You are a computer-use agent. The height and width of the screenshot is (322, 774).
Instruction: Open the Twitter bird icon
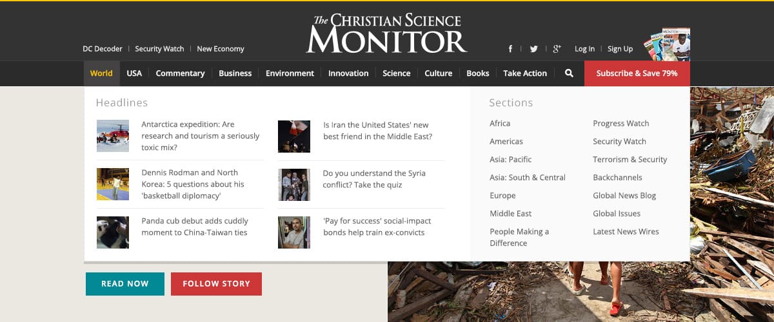pyautogui.click(x=533, y=49)
